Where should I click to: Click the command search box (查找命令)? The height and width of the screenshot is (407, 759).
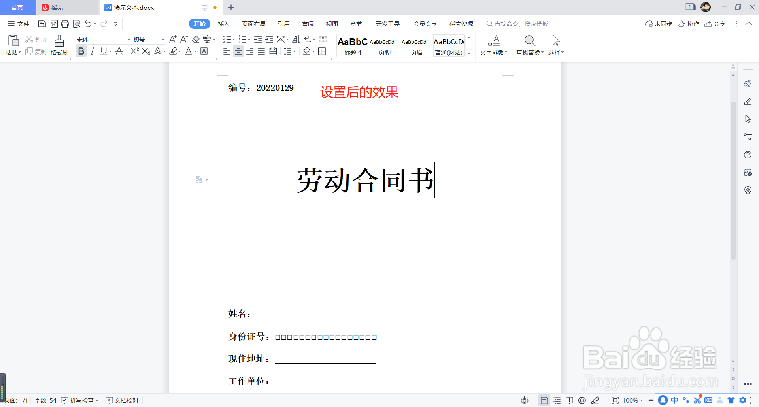tap(517, 24)
